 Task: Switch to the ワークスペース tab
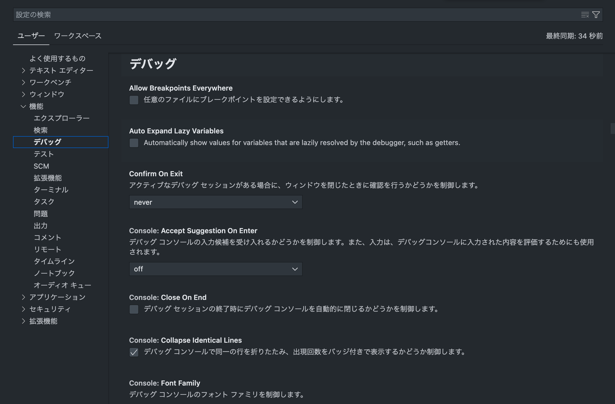pos(78,36)
